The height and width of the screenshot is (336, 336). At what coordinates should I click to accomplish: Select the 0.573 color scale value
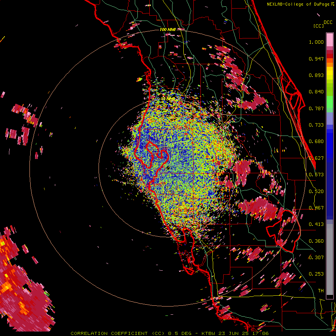coord(316,175)
